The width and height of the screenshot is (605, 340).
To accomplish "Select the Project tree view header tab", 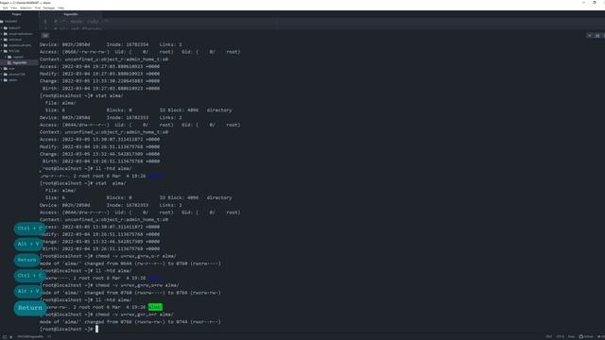I will click(17, 14).
